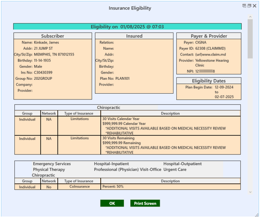260x217 pixels.
Task: Click the window icon with downward arrow
Action: point(244,6)
